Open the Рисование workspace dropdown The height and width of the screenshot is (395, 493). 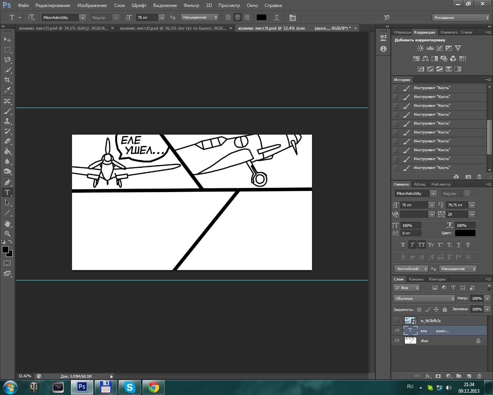pos(461,17)
